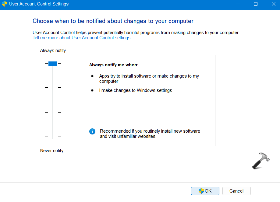Screen dimensions: 280x202
Task: Cancel the User Account Control changes
Action: (x=236, y=191)
